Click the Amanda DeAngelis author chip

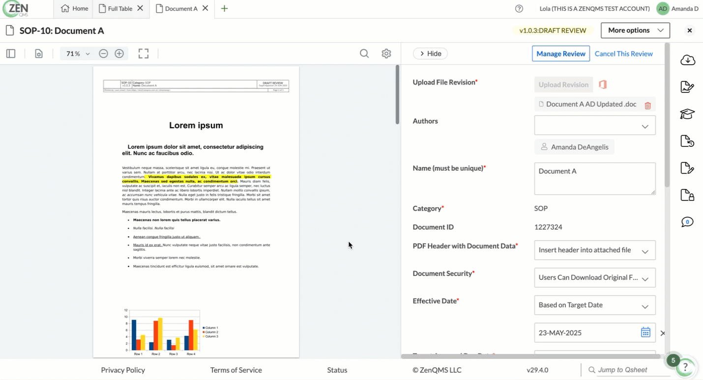click(574, 147)
